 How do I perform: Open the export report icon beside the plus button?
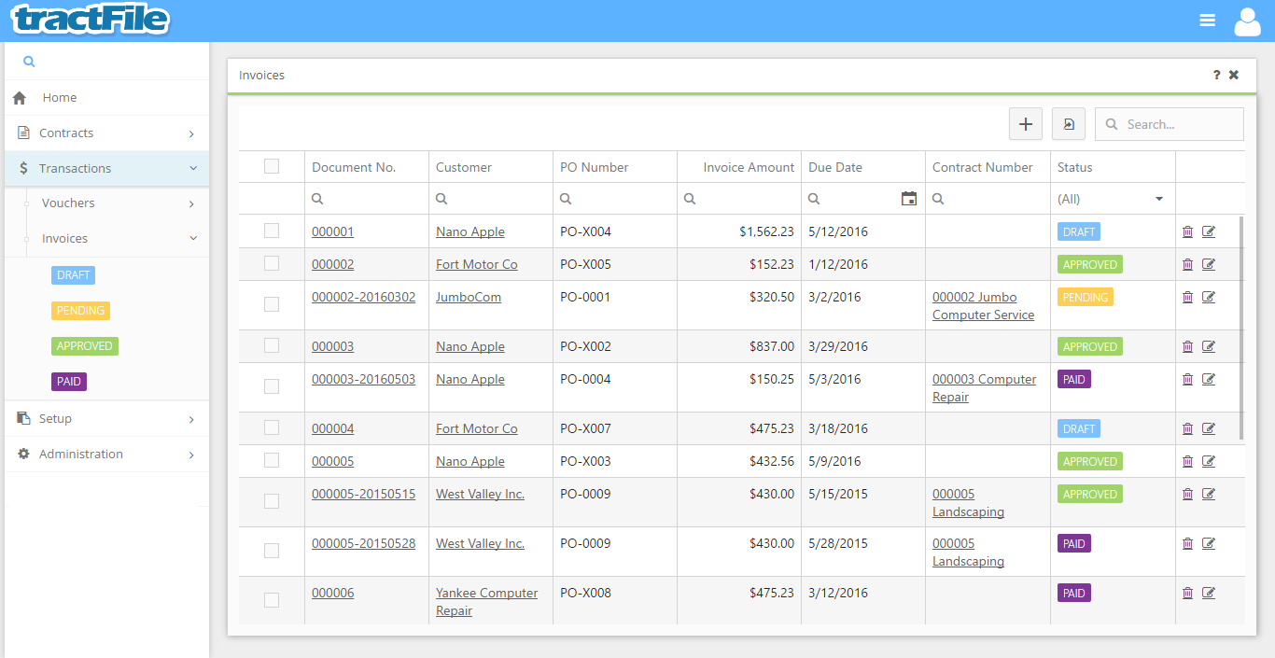(x=1068, y=123)
